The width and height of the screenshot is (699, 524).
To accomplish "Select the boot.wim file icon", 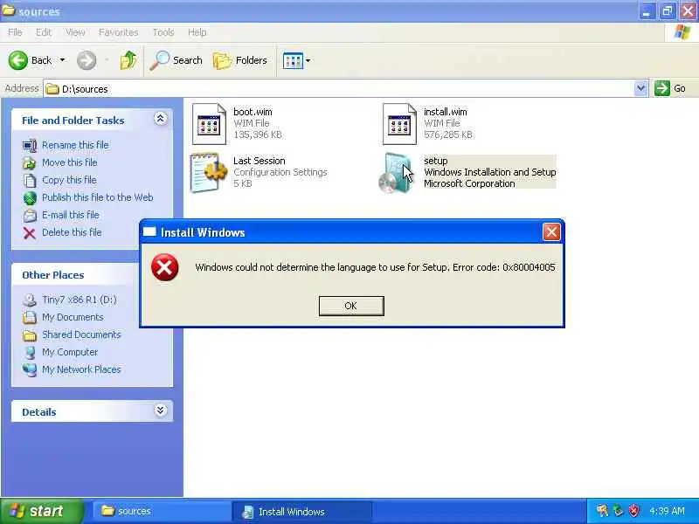I will tap(209, 124).
